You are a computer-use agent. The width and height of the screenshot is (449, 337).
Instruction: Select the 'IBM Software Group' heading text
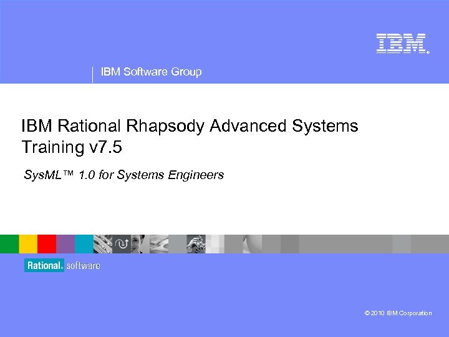point(151,72)
